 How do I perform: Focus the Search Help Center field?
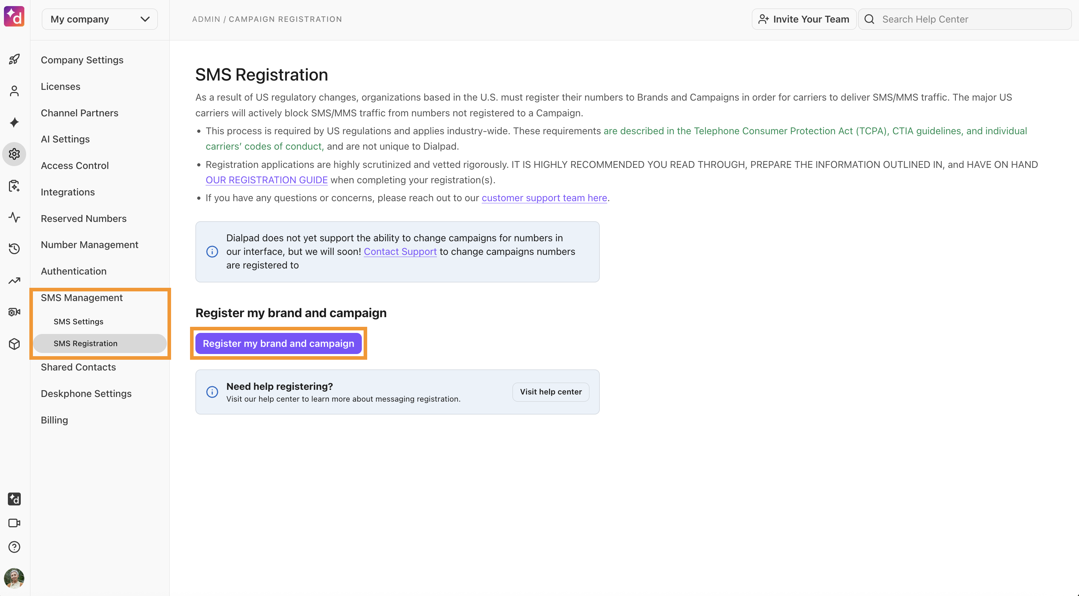965,19
